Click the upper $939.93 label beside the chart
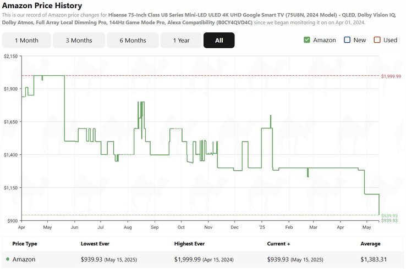This screenshot has height=269, width=406. pos(389,216)
